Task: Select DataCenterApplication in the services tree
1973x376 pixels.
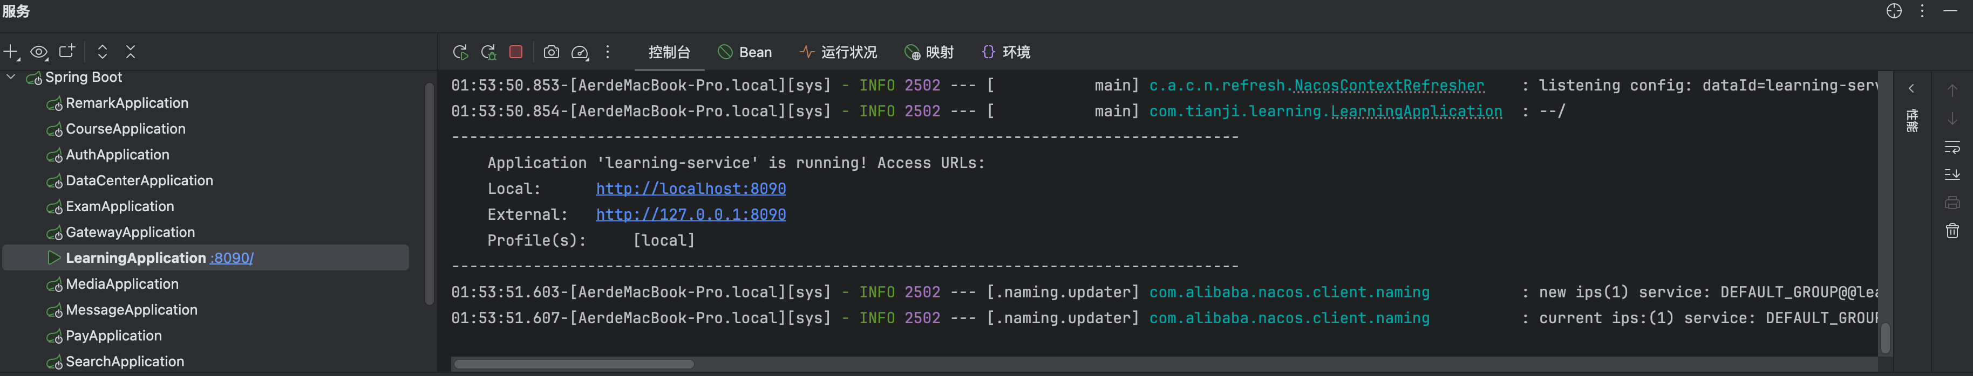Action: tap(139, 181)
